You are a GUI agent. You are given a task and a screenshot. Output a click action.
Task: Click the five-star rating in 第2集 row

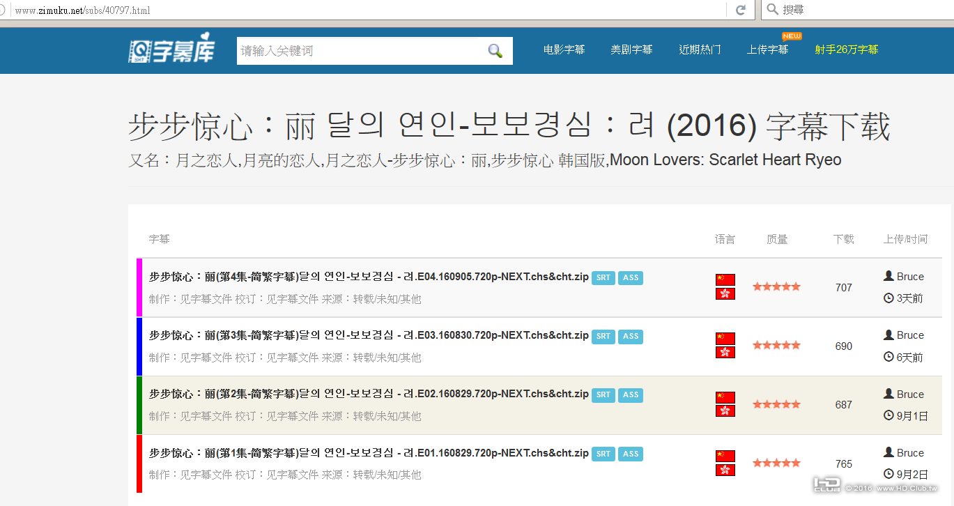coord(776,404)
